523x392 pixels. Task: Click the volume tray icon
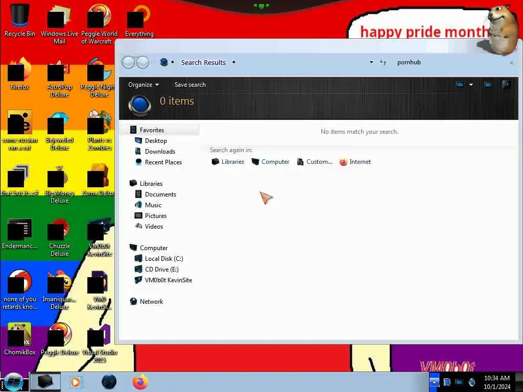tap(471, 382)
